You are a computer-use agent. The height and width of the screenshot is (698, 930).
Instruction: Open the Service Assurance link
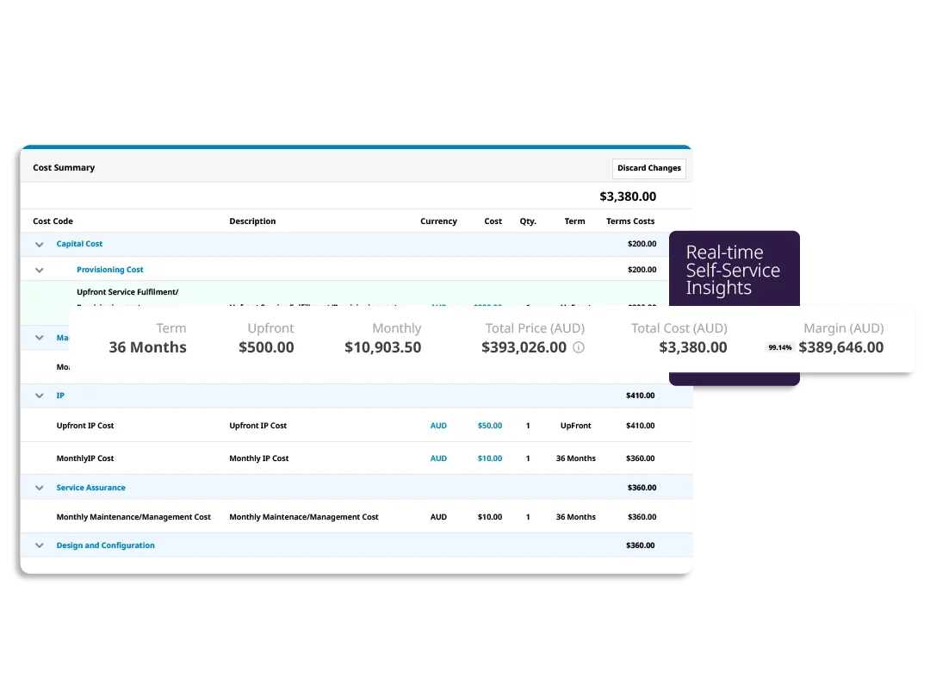click(90, 487)
